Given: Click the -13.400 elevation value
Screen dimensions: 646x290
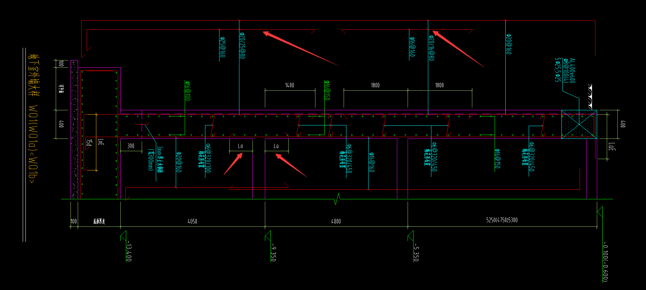Looking at the screenshot, I should click(x=129, y=251).
